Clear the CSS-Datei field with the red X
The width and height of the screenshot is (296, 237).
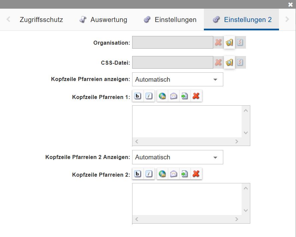219,62
